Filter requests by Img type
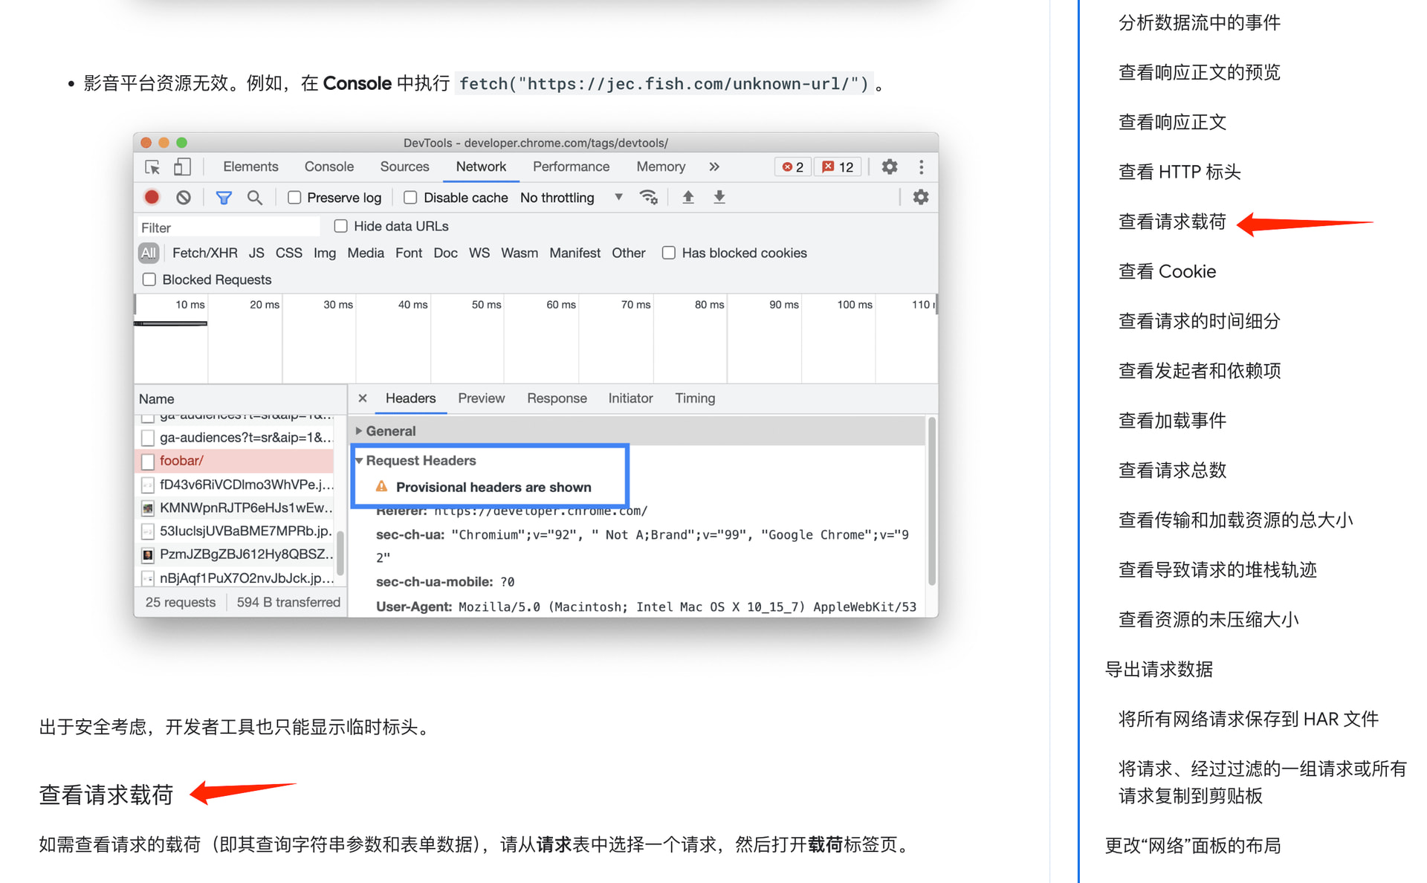 pos(325,253)
